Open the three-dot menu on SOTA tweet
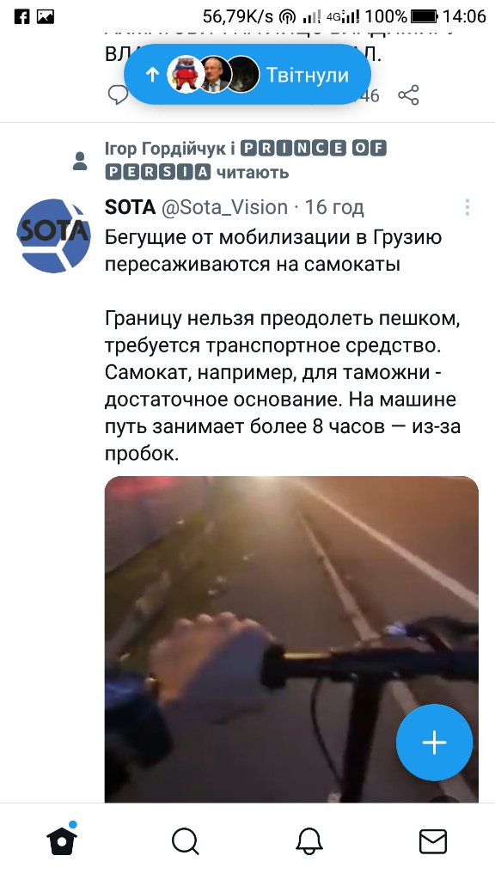Image resolution: width=495 pixels, height=880 pixels. click(x=467, y=208)
